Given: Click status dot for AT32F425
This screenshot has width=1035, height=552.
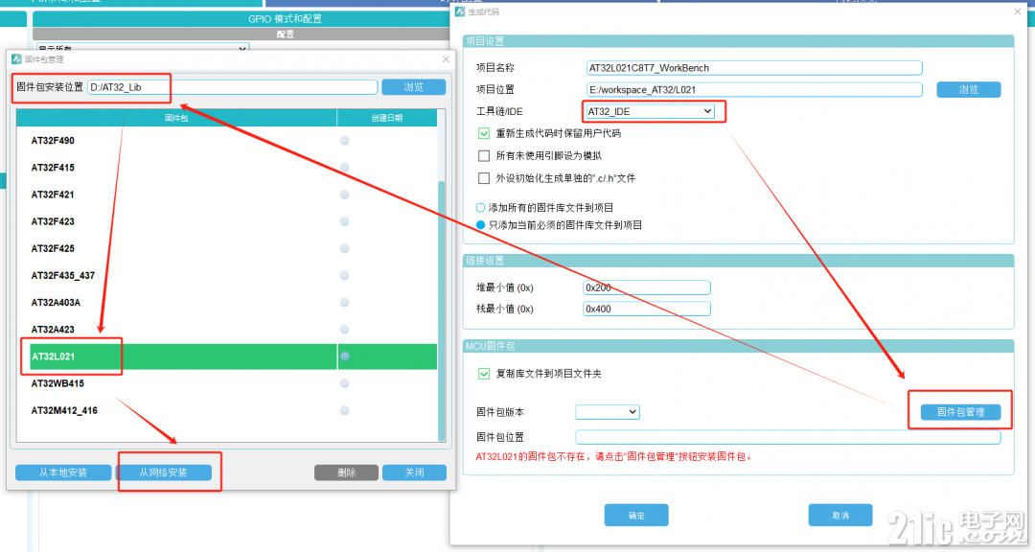Looking at the screenshot, I should click(345, 249).
